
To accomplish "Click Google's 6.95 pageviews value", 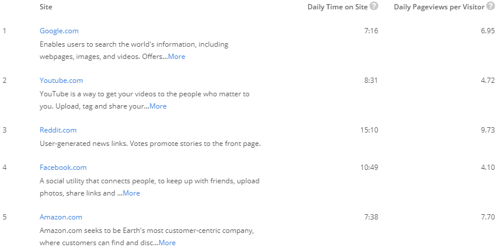I will point(488,30).
